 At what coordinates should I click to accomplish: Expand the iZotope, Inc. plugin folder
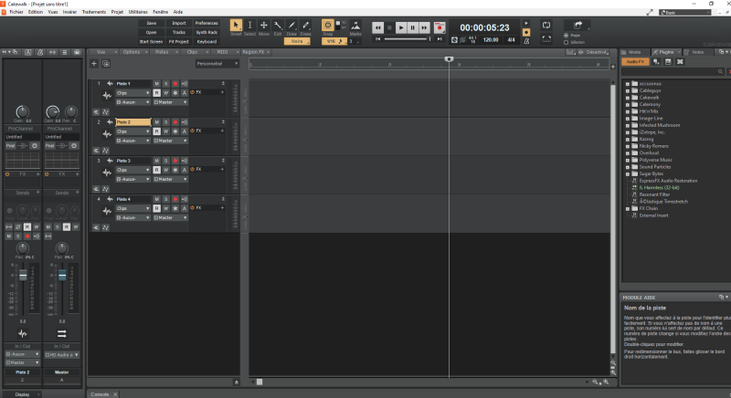tap(629, 132)
